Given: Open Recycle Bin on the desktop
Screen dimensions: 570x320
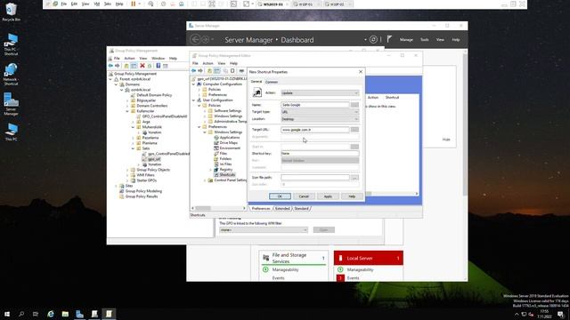Looking at the screenshot, I should (x=11, y=12).
